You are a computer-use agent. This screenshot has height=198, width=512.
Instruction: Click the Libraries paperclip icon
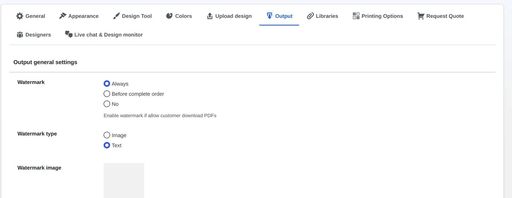310,16
